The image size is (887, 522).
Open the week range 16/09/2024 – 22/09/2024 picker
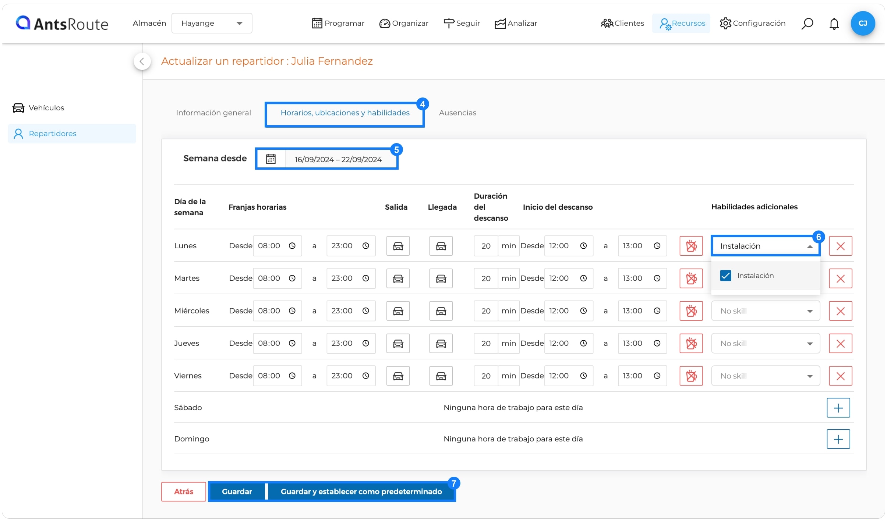point(338,159)
